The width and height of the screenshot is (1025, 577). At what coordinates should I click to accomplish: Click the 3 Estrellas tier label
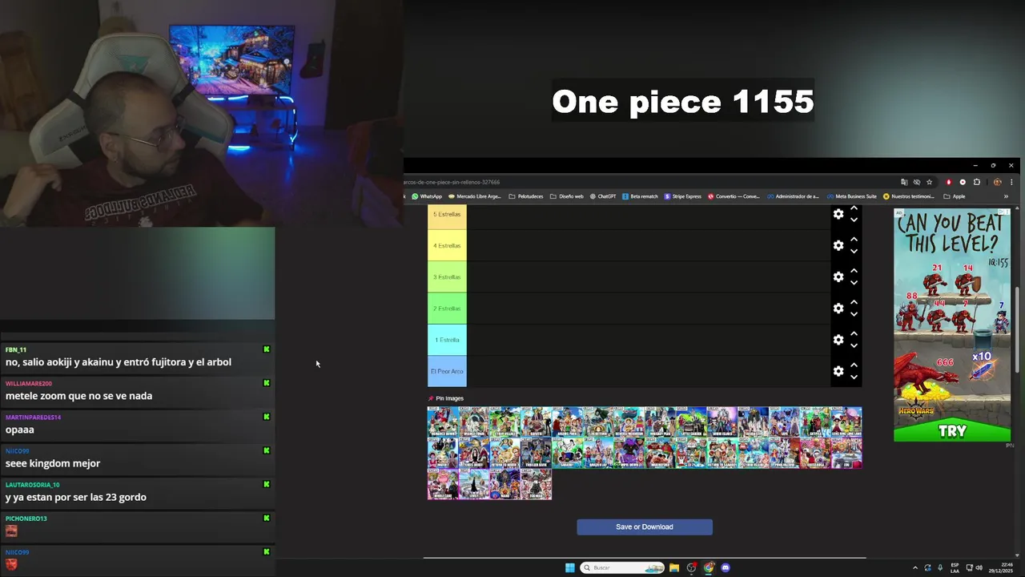[x=447, y=276]
